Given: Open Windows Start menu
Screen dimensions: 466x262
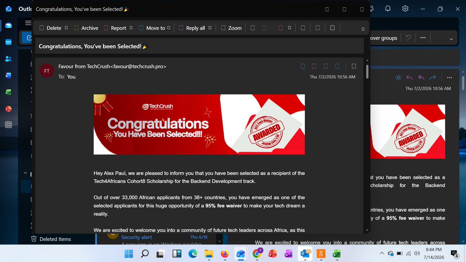Looking at the screenshot, I should pos(128,254).
